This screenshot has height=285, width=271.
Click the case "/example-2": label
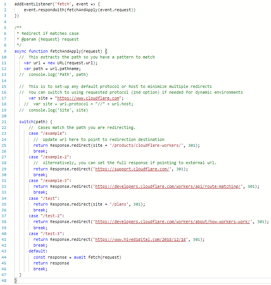[x=50, y=157]
